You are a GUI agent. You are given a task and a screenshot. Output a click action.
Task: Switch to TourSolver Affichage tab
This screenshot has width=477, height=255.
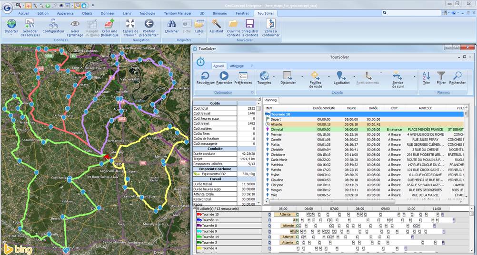237,66
